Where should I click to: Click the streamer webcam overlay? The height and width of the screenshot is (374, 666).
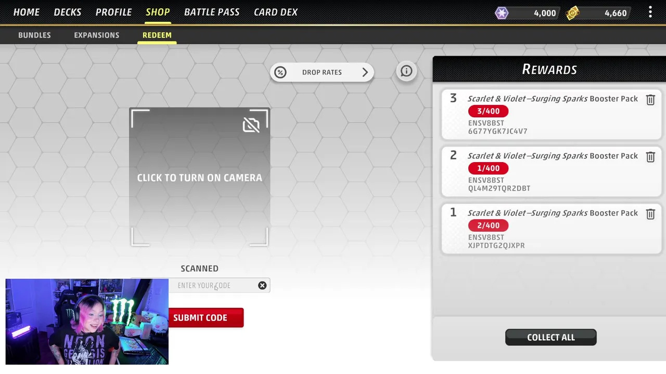87,322
